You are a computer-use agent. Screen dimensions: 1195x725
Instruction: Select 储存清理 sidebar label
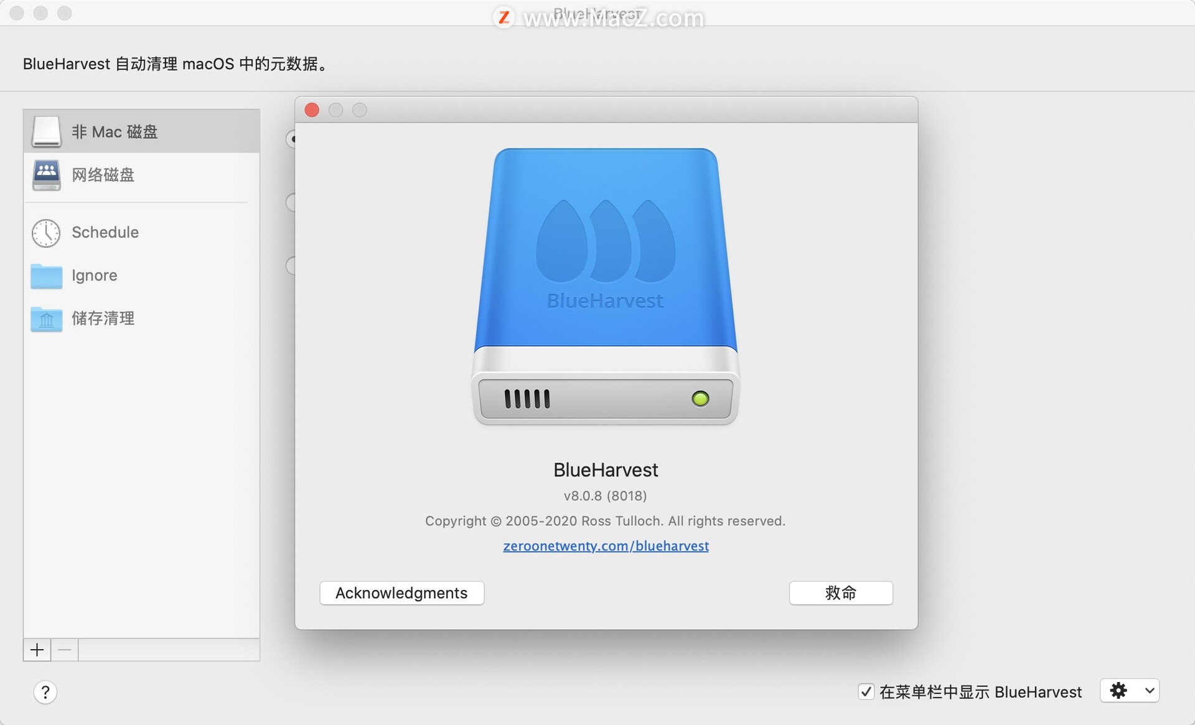click(103, 318)
